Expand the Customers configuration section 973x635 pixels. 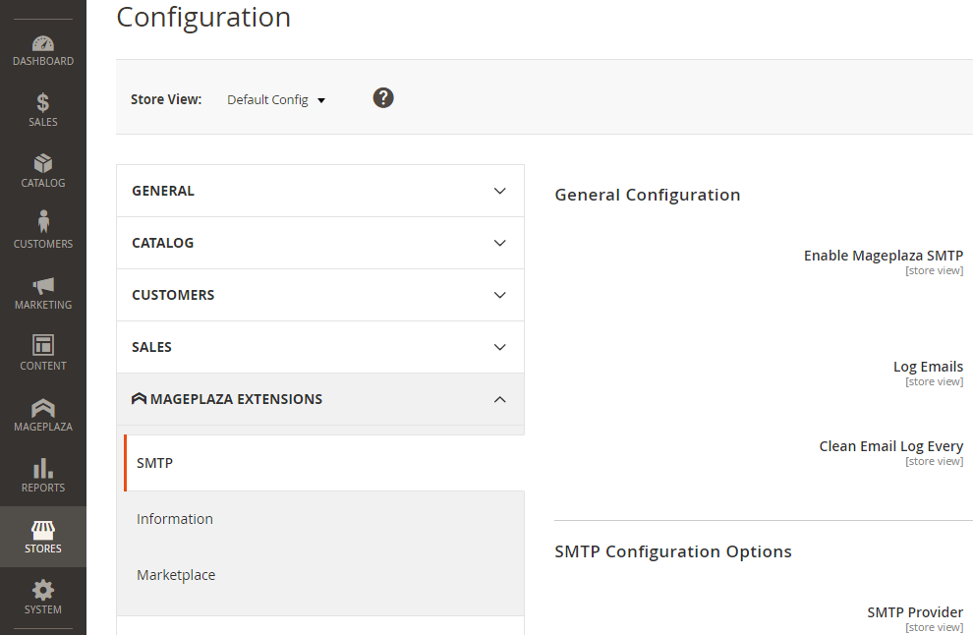pos(319,295)
